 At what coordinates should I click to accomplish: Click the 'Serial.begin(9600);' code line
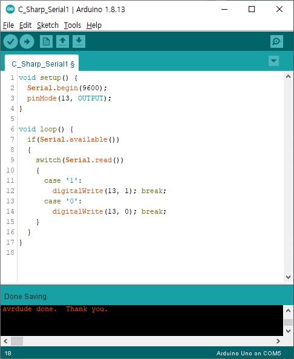(x=67, y=88)
